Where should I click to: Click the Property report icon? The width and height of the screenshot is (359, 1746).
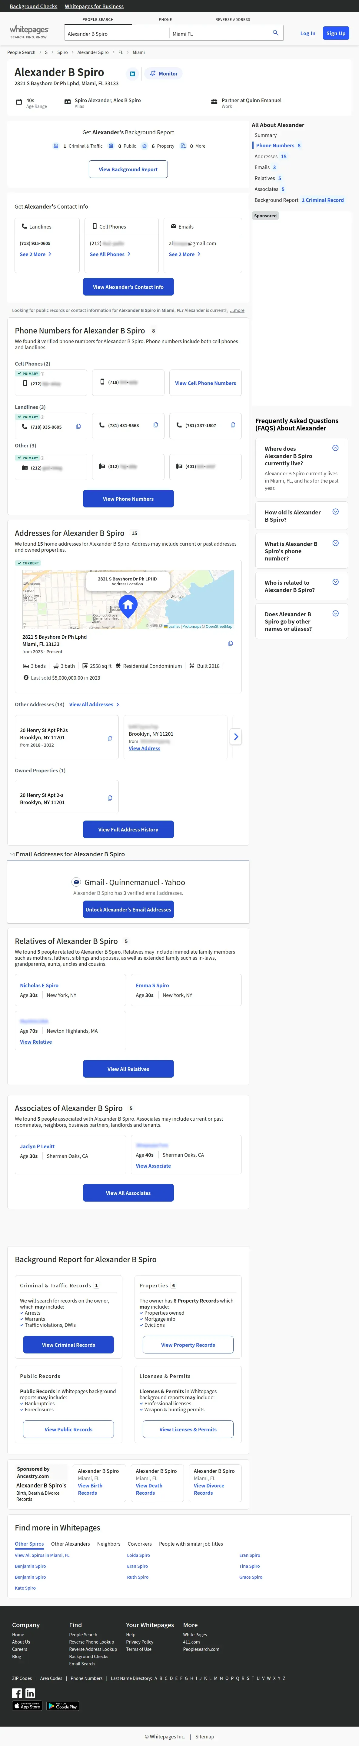pos(144,146)
